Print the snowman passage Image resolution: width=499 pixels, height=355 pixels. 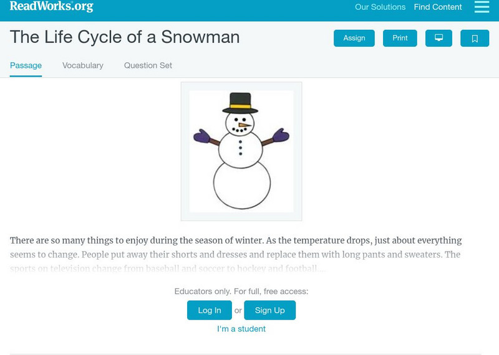[400, 38]
